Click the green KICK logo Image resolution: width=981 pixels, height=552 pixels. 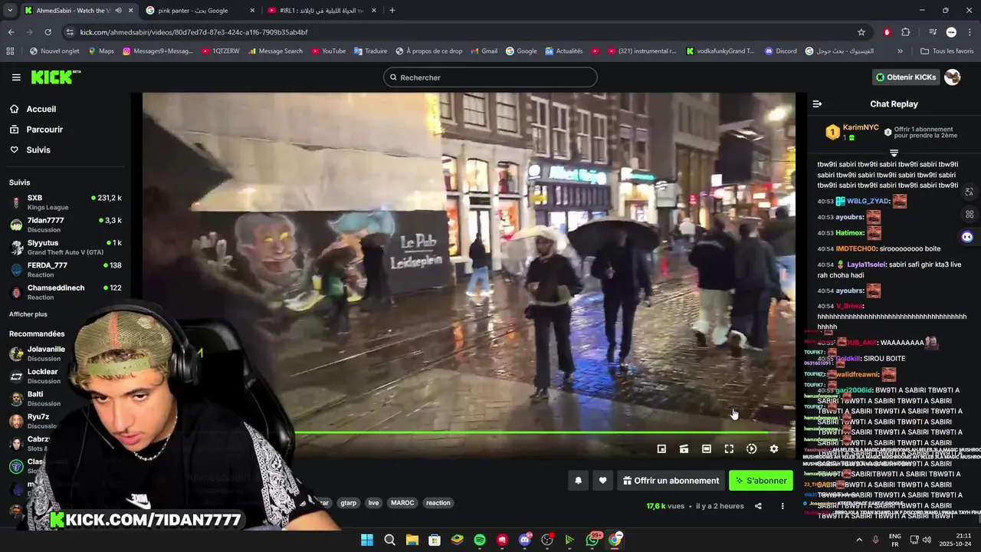[x=55, y=77]
